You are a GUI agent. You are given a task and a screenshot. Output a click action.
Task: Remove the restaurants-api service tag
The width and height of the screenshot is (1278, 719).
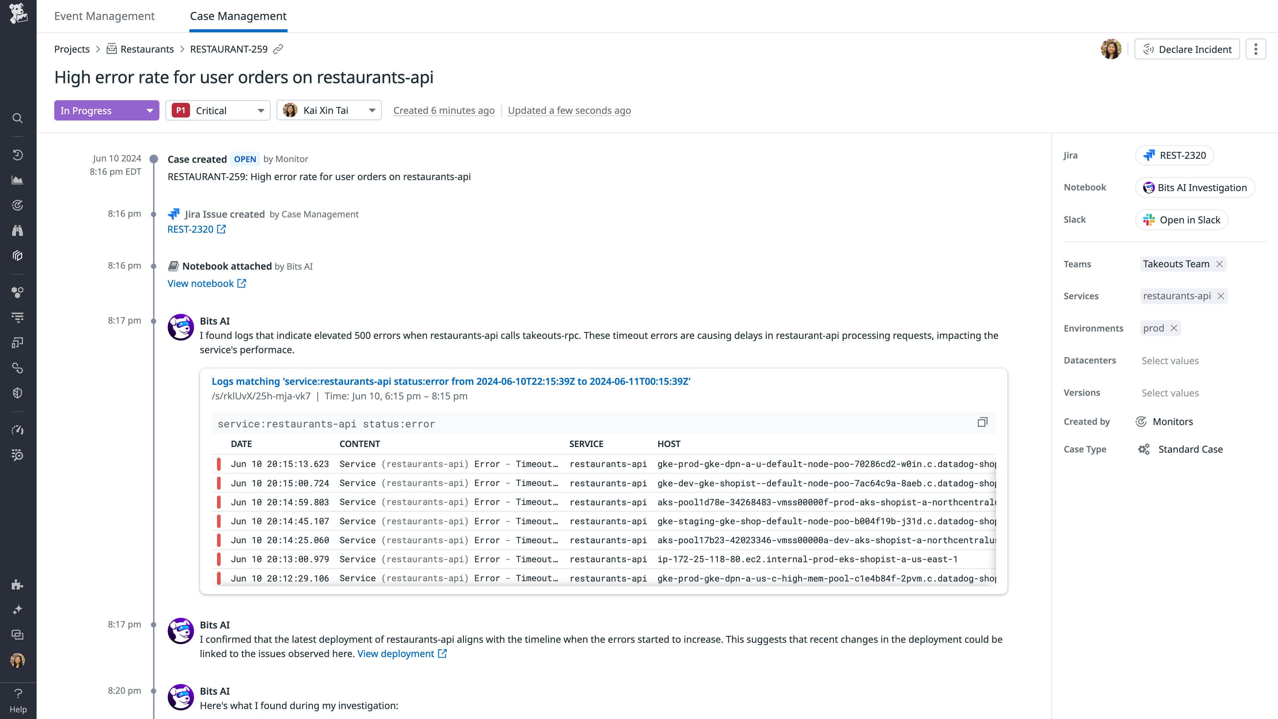pyautogui.click(x=1221, y=296)
